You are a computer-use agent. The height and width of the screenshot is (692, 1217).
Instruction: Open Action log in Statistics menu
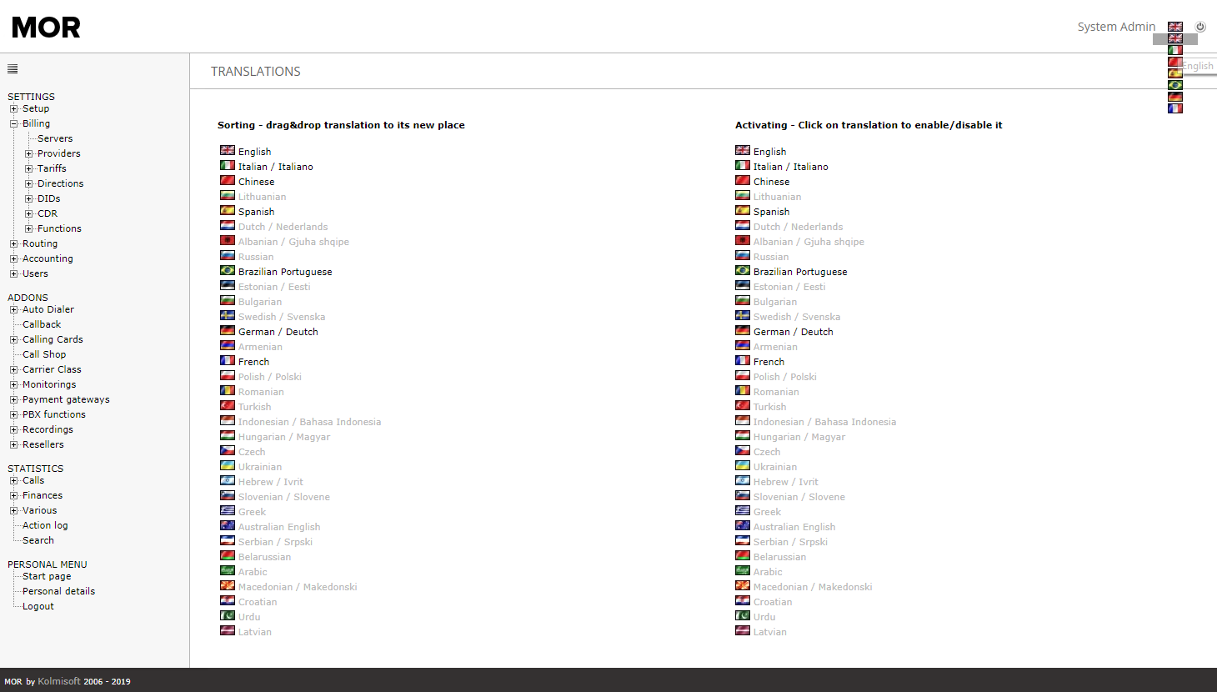(45, 525)
